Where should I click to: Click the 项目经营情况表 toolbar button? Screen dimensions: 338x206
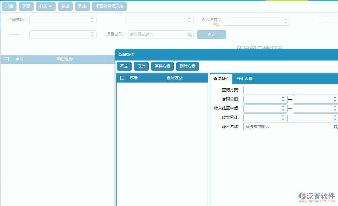click(109, 6)
